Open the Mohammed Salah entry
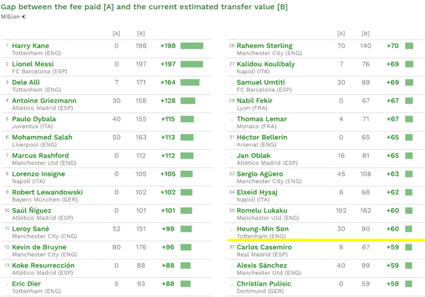Viewport: 425px width, 297px height. pyautogui.click(x=42, y=137)
